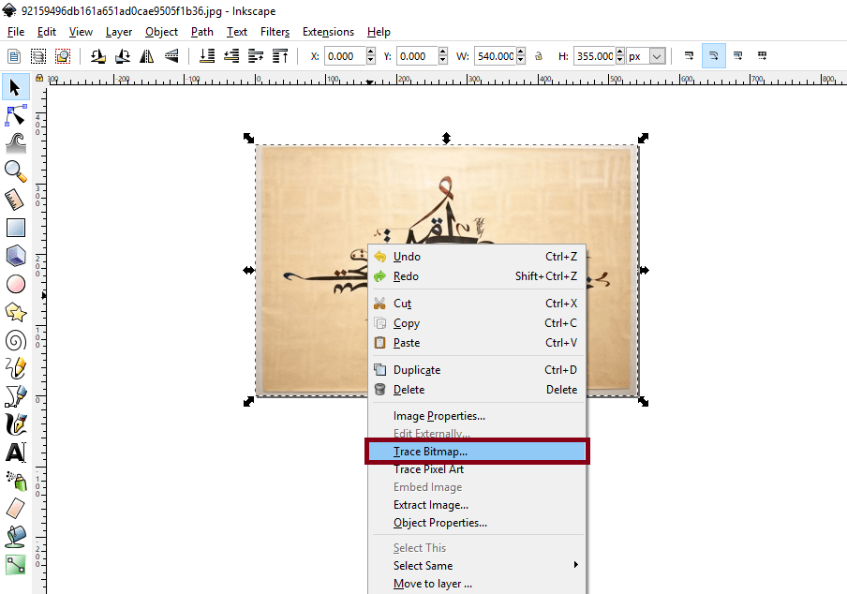Raise selection to top
This screenshot has height=594, width=847.
pyautogui.click(x=280, y=56)
